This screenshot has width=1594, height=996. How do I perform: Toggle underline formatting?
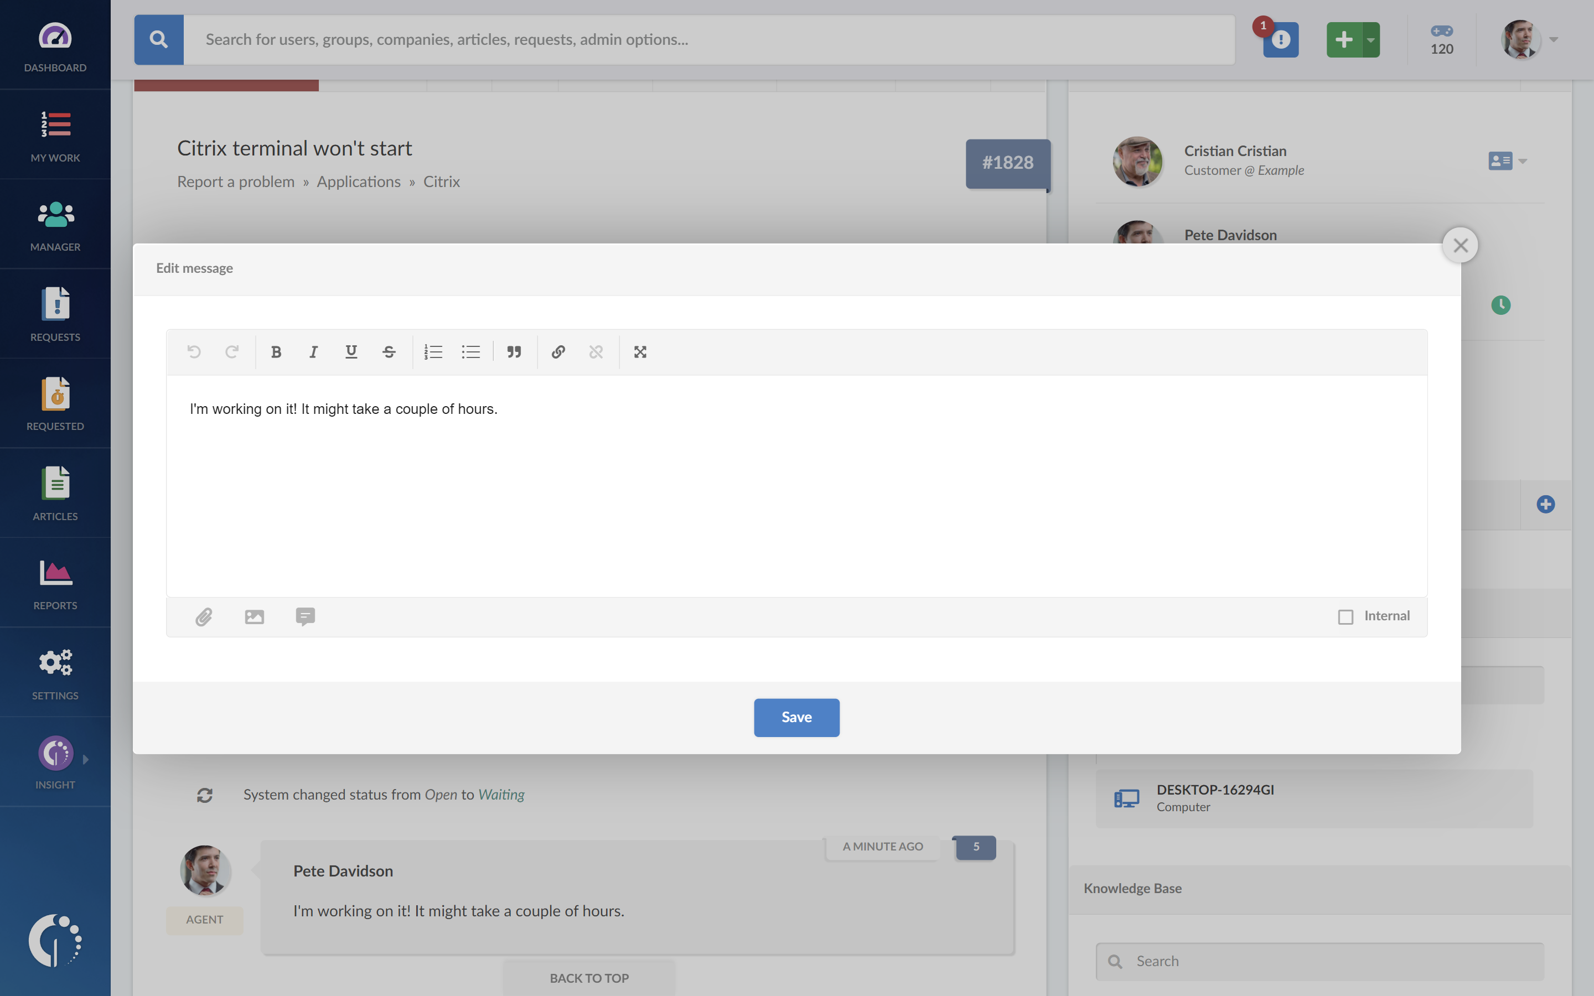coord(351,352)
